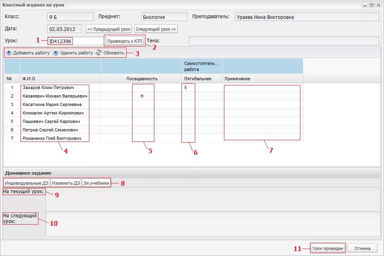The width and height of the screenshot is (384, 256).
Task: Open Индивидуальные ДЗ
Action: [x=26, y=183]
